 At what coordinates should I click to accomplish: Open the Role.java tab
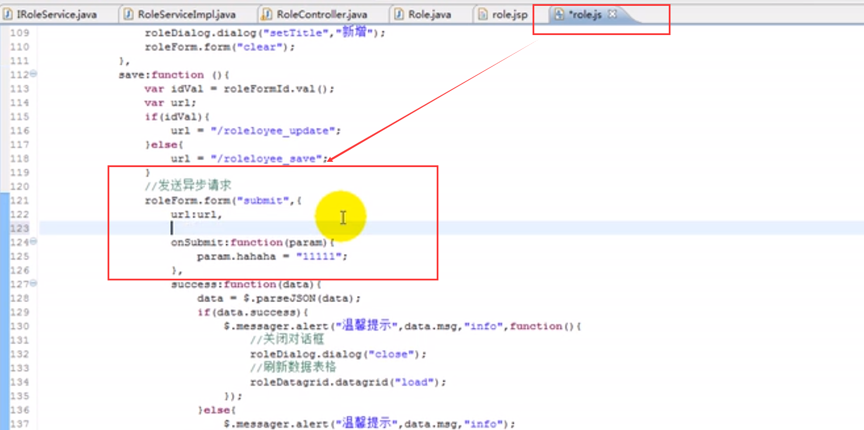click(x=430, y=15)
